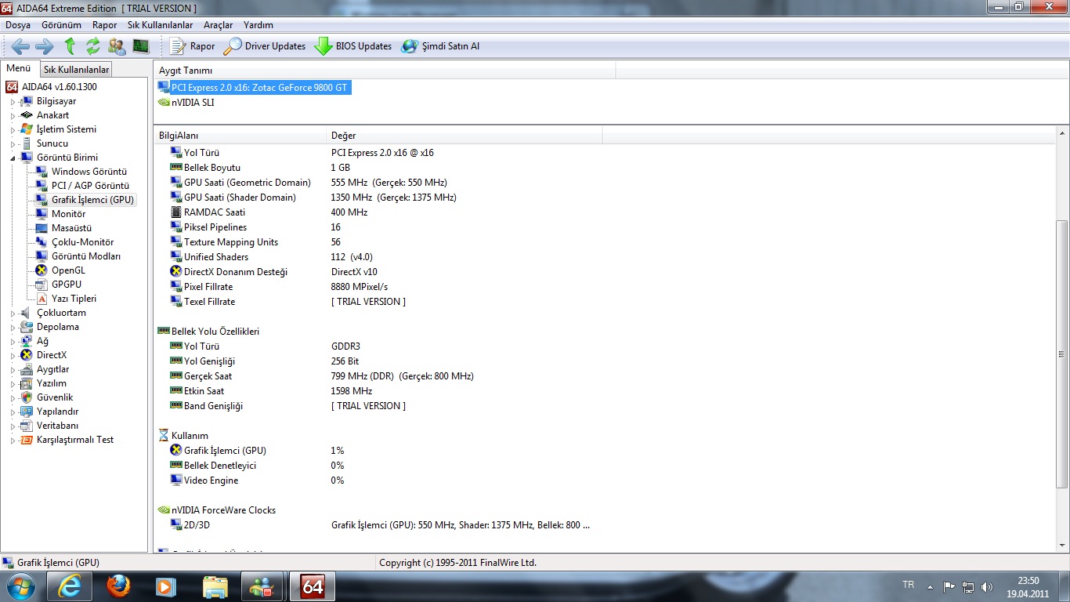Click the Aygıt Tanımı column header
The image size is (1070, 602).
pos(385,71)
